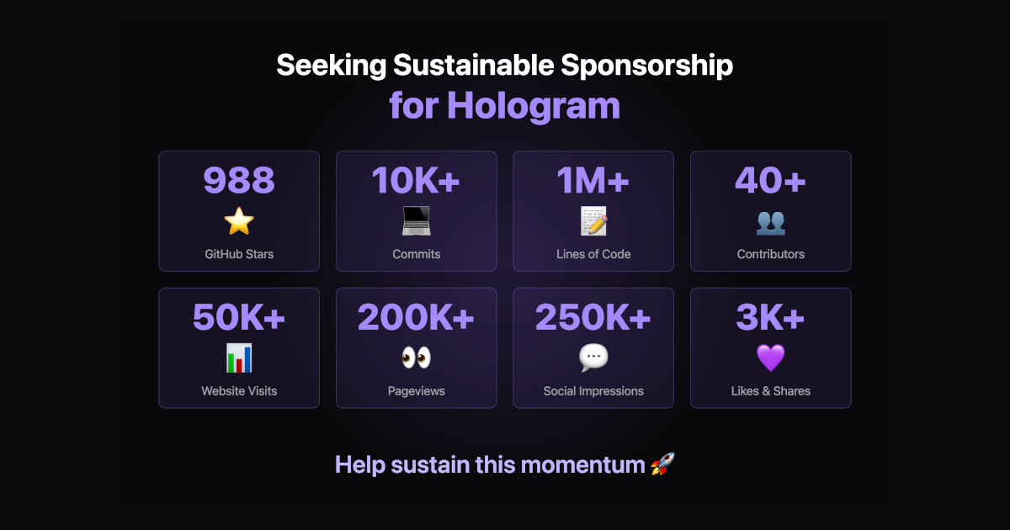Click the 3K+ likes number
This screenshot has width=1010, height=530.
771,317
